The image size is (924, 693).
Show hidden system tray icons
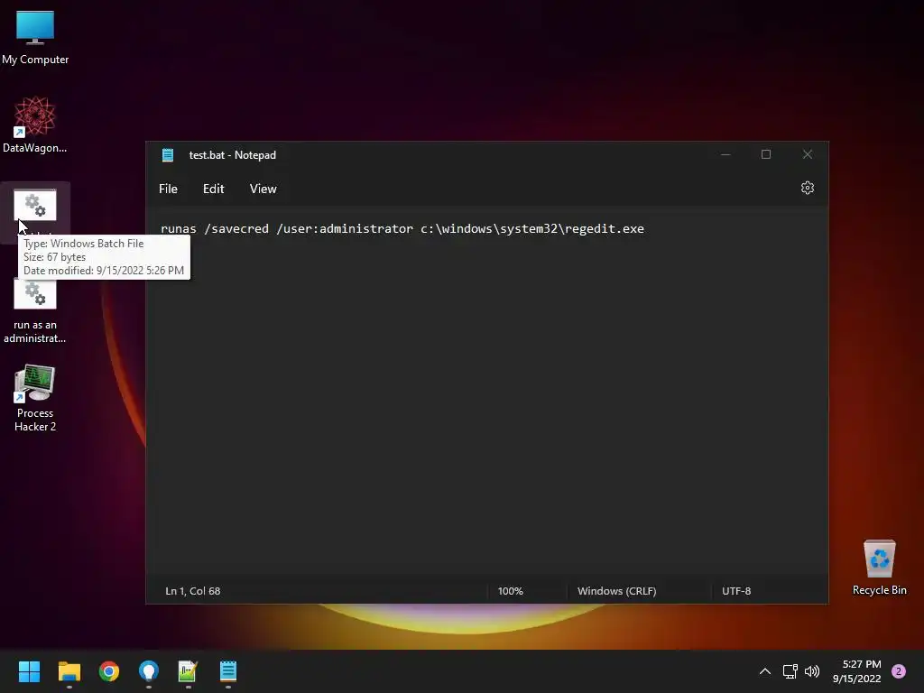(x=765, y=671)
